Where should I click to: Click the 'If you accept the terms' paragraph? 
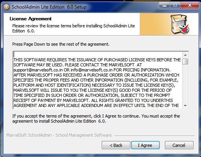pyautogui.click(x=96, y=118)
